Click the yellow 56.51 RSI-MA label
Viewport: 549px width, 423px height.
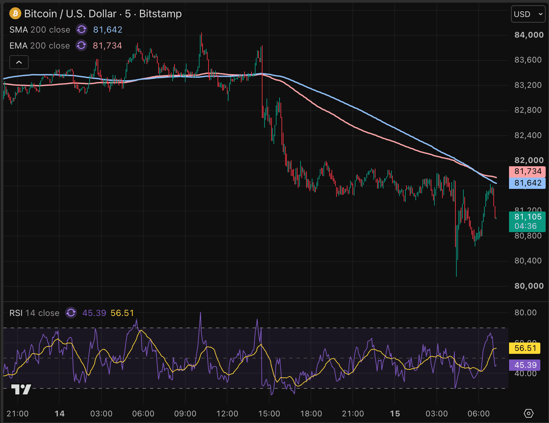(525, 348)
